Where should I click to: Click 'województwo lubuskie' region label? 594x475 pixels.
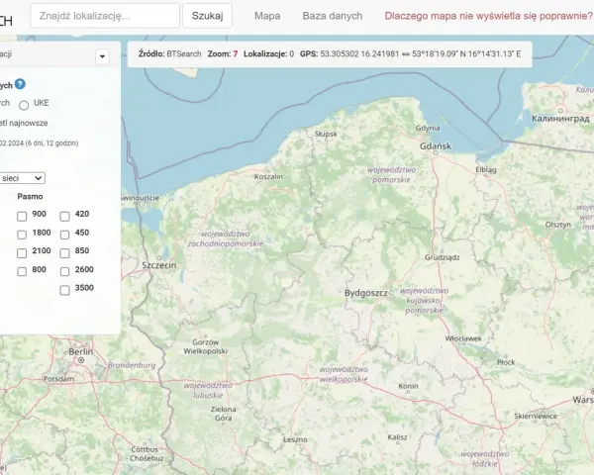(x=208, y=390)
